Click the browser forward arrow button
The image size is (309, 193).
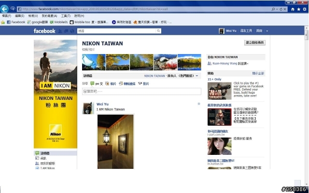click(13, 9)
